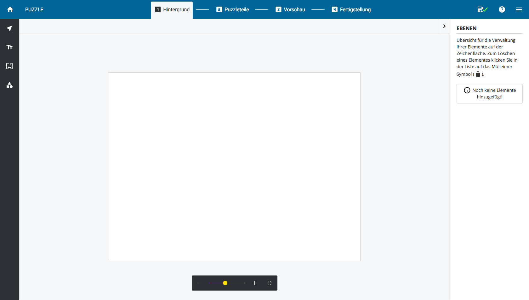
Task: Open the hamburger menu
Action: click(519, 9)
